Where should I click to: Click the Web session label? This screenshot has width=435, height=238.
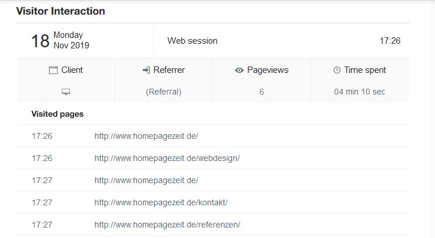click(192, 41)
